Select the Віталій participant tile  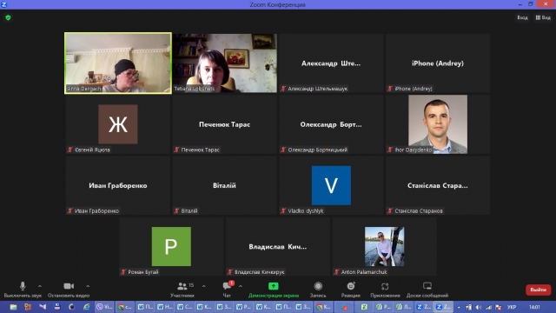225,185
